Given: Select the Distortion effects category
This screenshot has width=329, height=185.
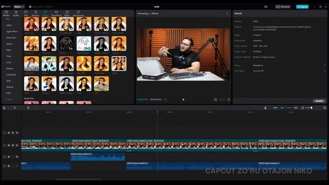Looking at the screenshot, I should [x=11, y=38].
